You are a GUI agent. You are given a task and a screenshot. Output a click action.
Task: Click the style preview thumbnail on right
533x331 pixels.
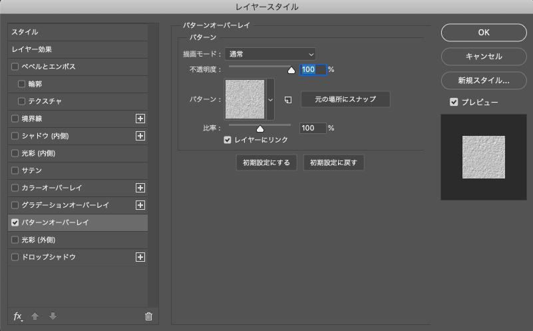(x=484, y=157)
